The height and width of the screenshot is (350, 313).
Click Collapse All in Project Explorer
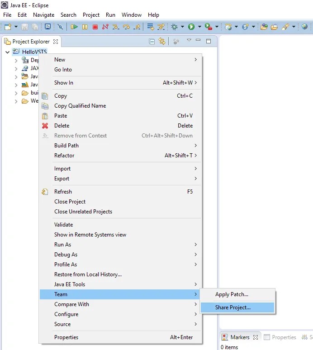coord(152,42)
